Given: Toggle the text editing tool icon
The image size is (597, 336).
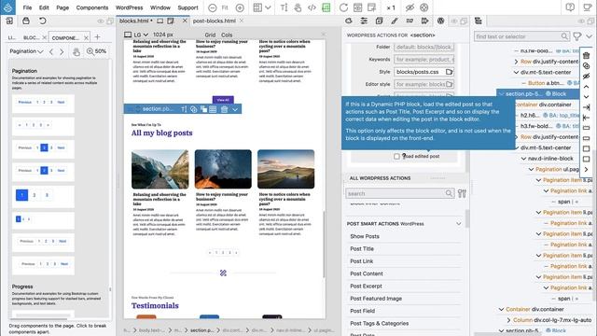Looking at the screenshot, I should pyautogui.click(x=284, y=7).
